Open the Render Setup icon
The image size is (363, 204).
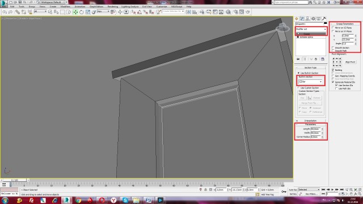coord(235,12)
